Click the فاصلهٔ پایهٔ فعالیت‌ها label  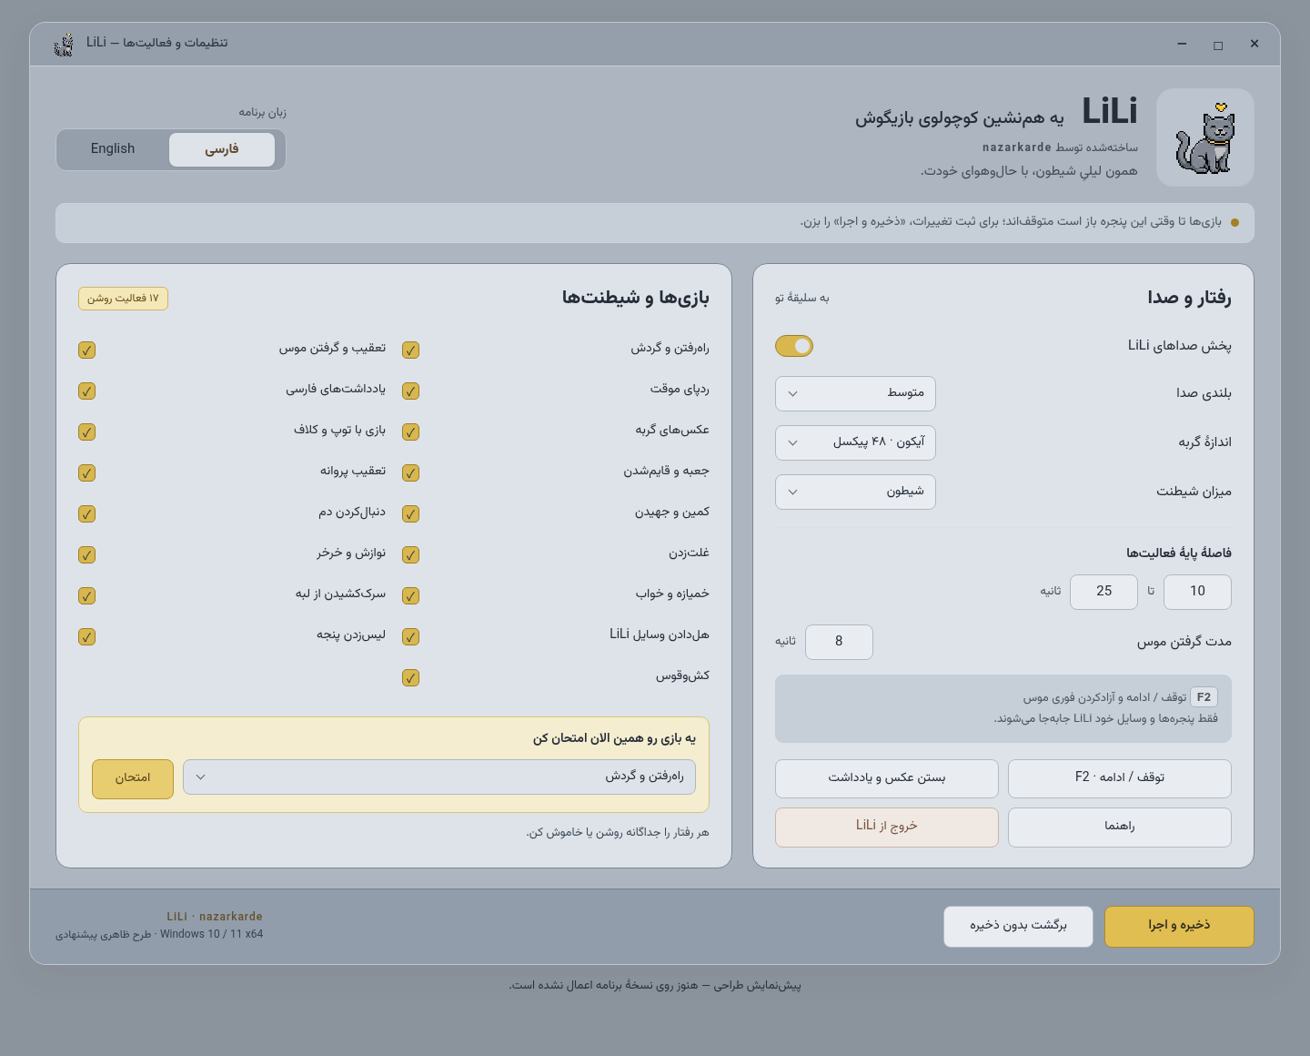pos(1179,553)
